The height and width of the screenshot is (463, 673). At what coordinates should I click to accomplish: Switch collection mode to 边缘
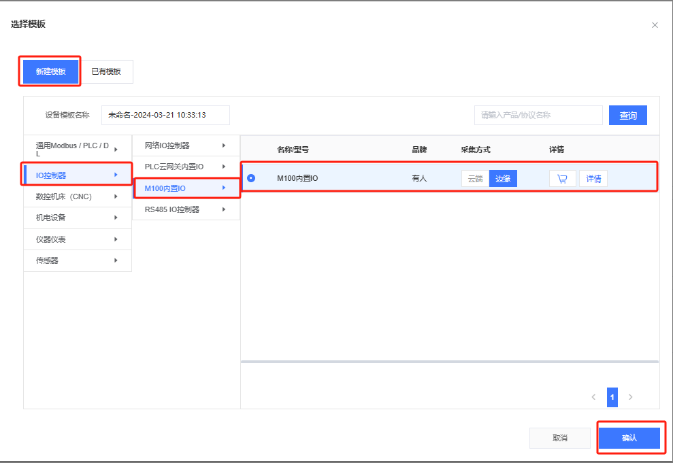[x=503, y=179]
